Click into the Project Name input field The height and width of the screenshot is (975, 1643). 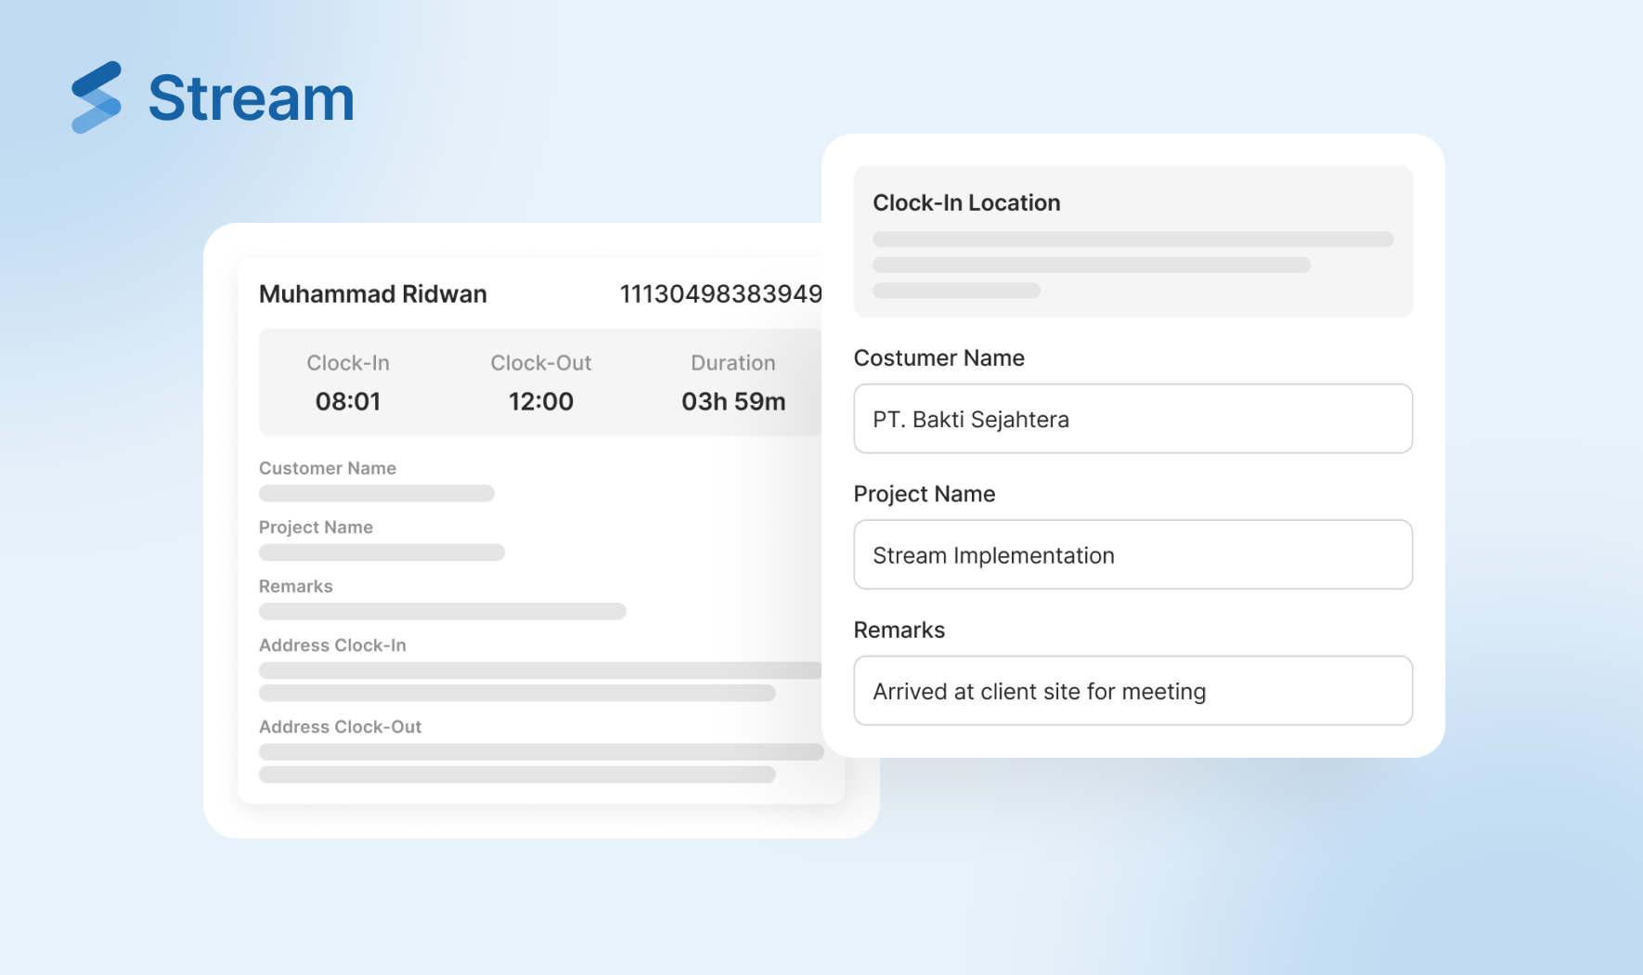coord(1132,555)
